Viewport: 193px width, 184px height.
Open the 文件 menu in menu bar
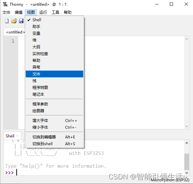pos(6,12)
